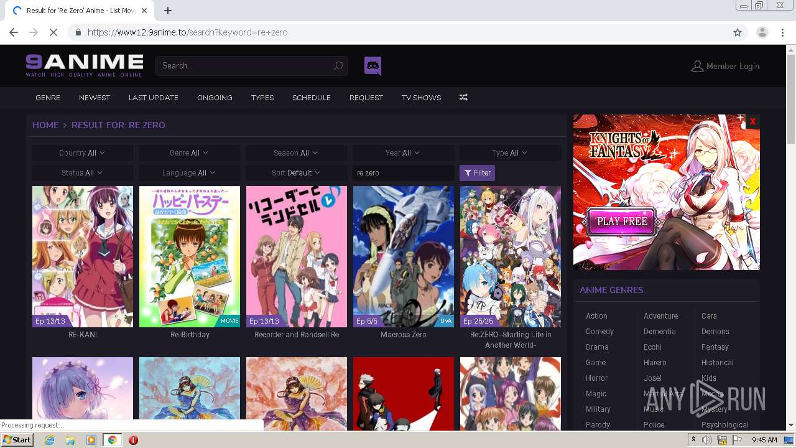Image resolution: width=796 pixels, height=448 pixels.
Task: Open the TV SHOWS menu item
Action: [421, 98]
